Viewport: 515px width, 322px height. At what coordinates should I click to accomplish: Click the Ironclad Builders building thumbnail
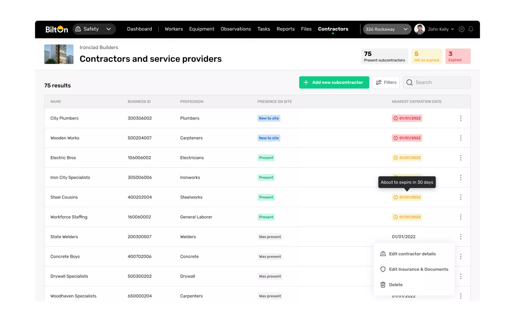(x=59, y=54)
